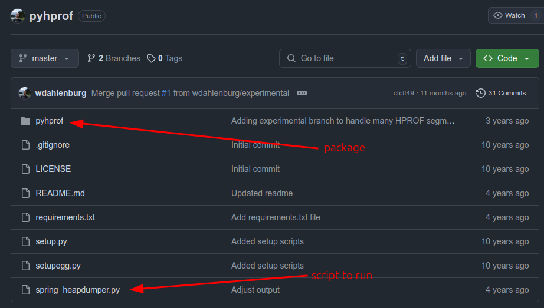Click the branches icon
This screenshot has height=308, width=544.
[91, 58]
